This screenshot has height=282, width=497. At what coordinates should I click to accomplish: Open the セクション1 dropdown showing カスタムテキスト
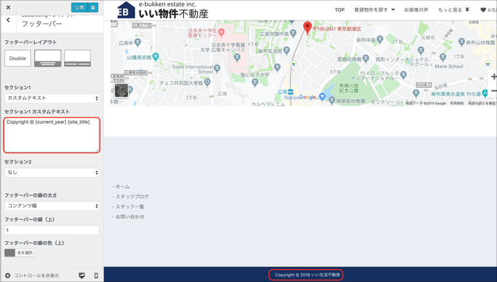(52, 98)
